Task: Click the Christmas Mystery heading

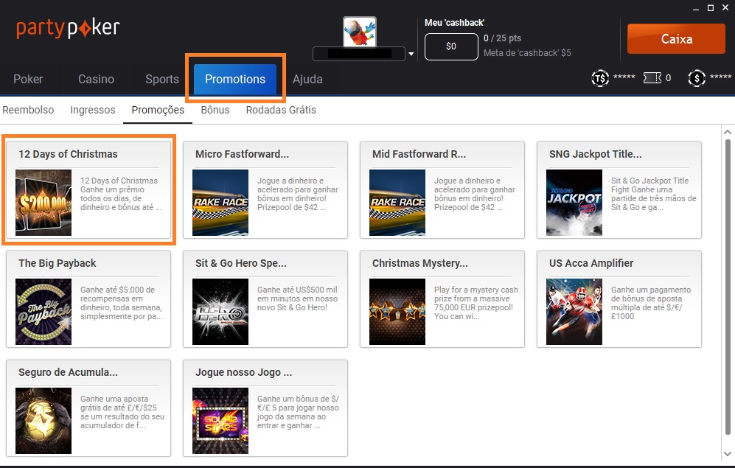Action: click(420, 263)
